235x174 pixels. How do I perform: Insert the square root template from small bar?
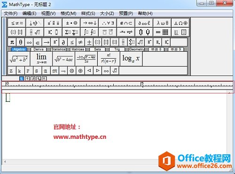click(x=141, y=42)
